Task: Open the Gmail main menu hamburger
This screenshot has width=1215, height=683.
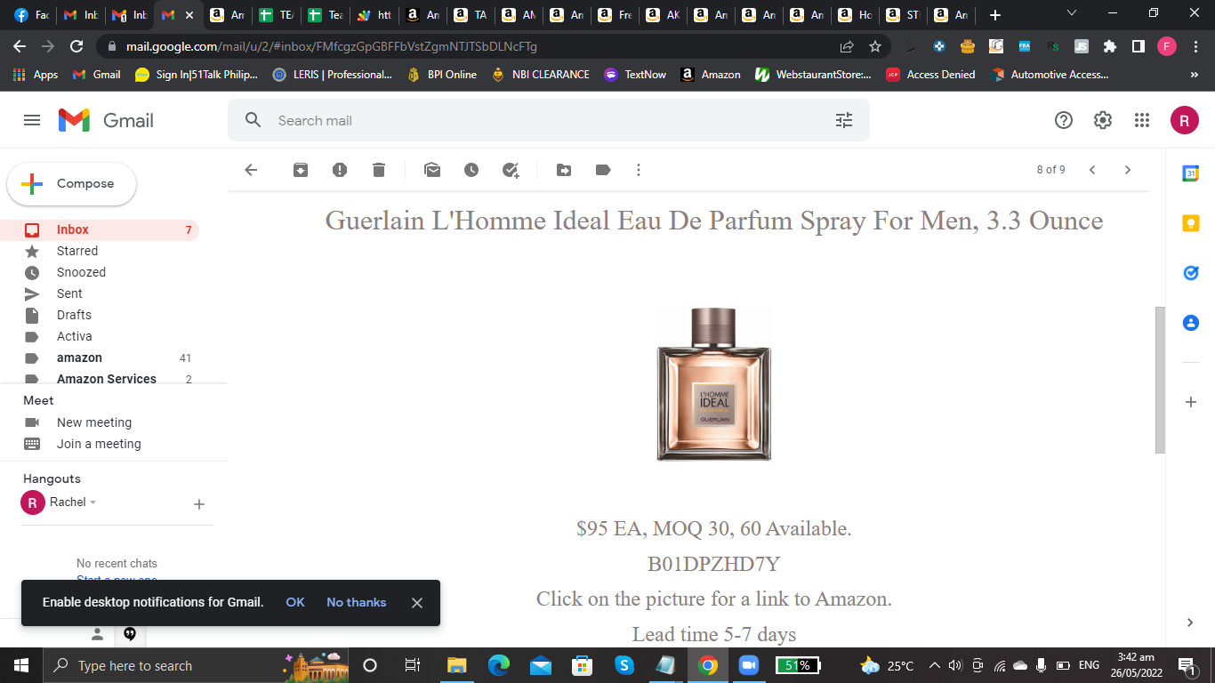Action: (32, 120)
